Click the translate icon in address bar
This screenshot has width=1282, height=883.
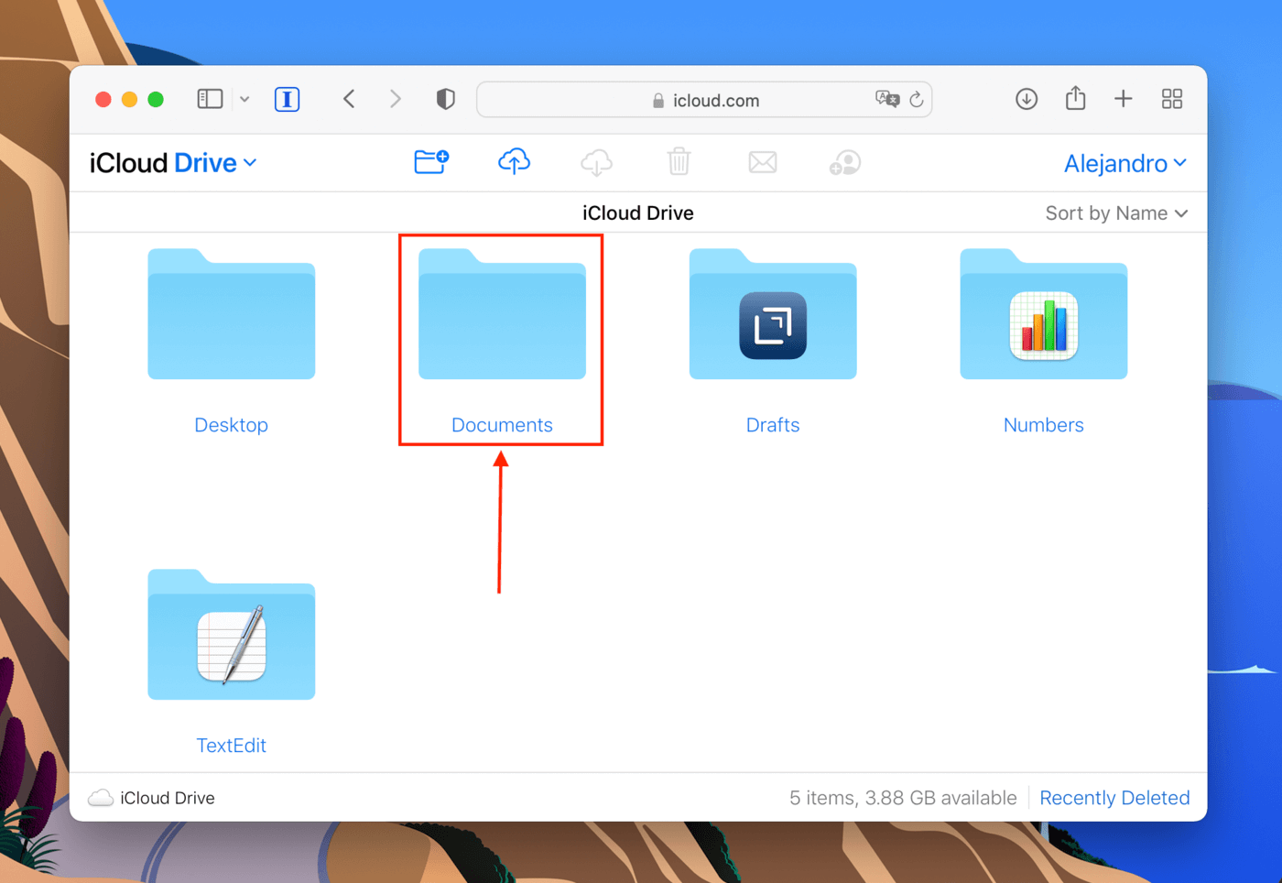click(x=886, y=99)
